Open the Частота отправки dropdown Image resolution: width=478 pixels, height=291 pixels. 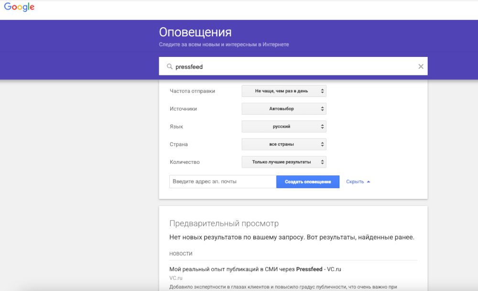284,91
